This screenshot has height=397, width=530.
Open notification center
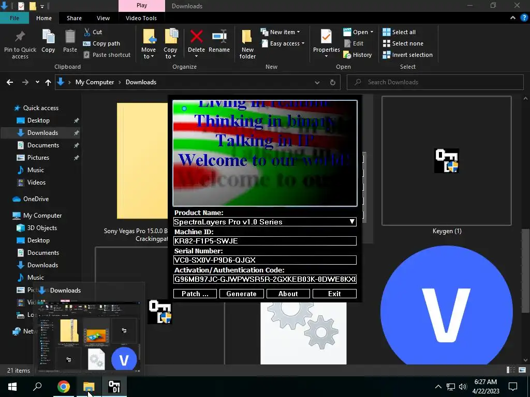click(x=513, y=387)
